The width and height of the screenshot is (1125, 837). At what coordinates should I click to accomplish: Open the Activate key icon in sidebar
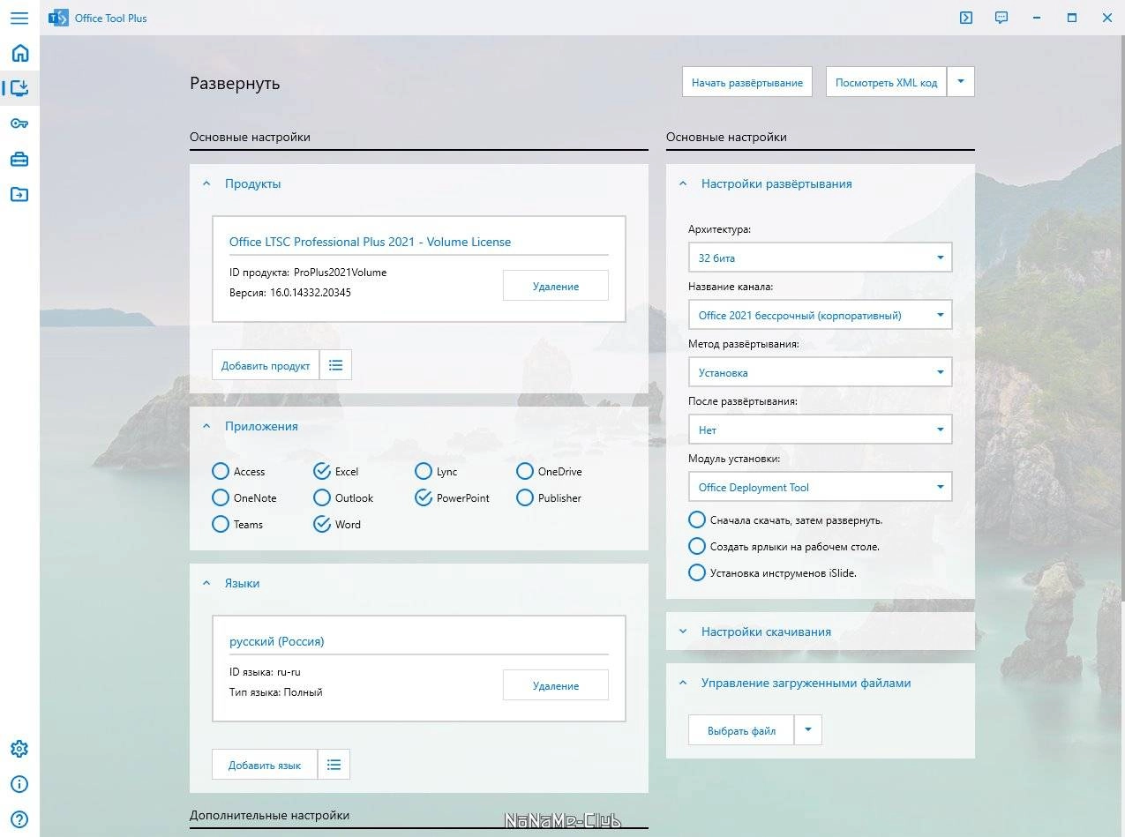tap(19, 123)
